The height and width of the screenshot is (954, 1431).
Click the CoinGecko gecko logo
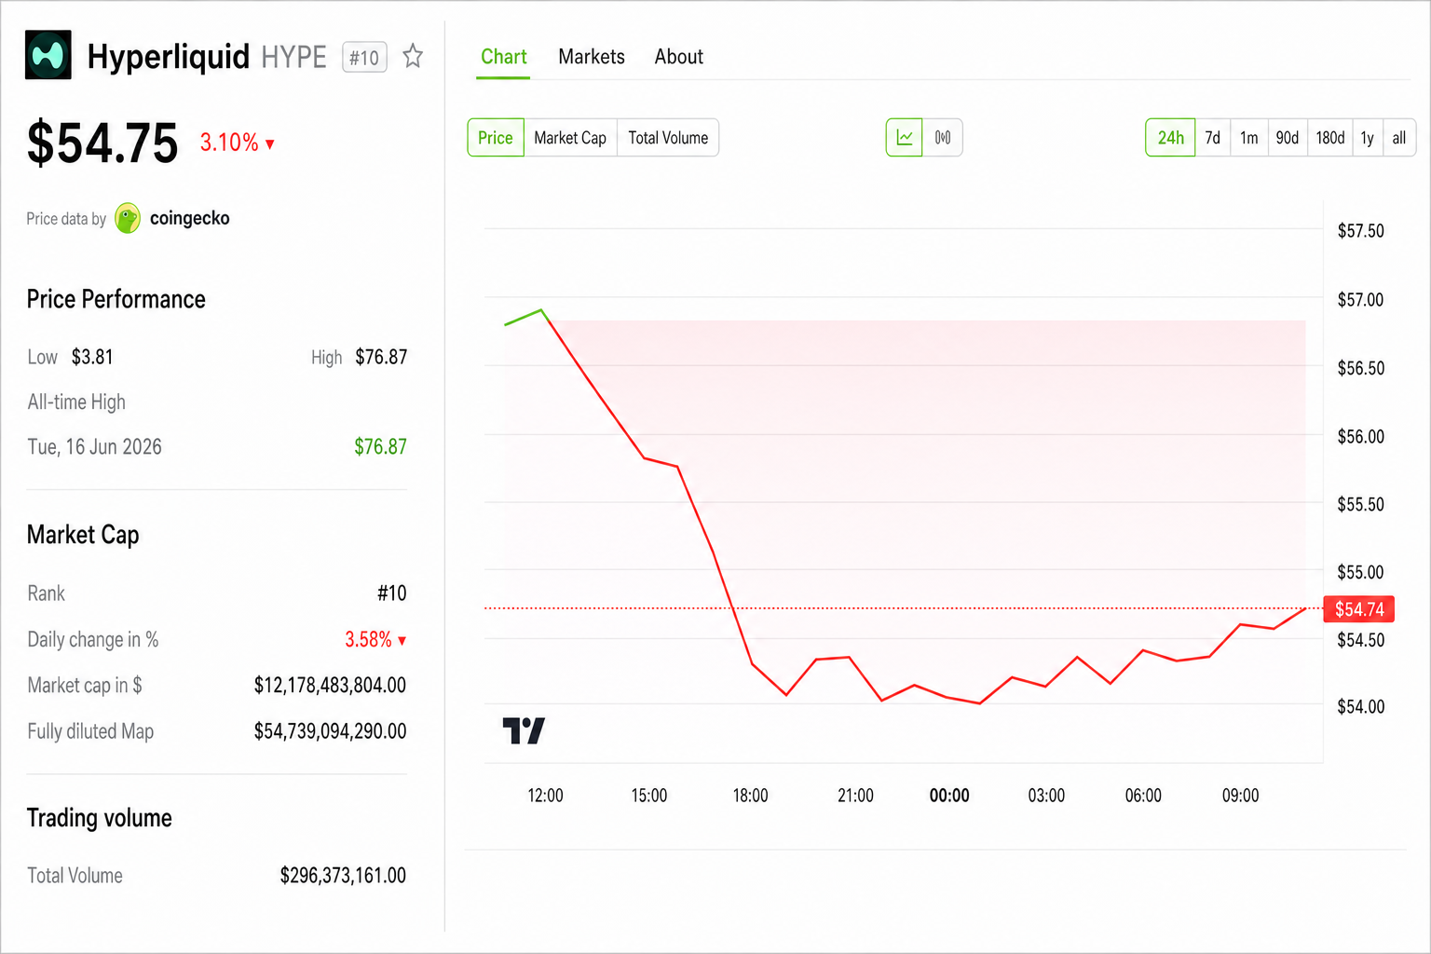click(x=128, y=218)
